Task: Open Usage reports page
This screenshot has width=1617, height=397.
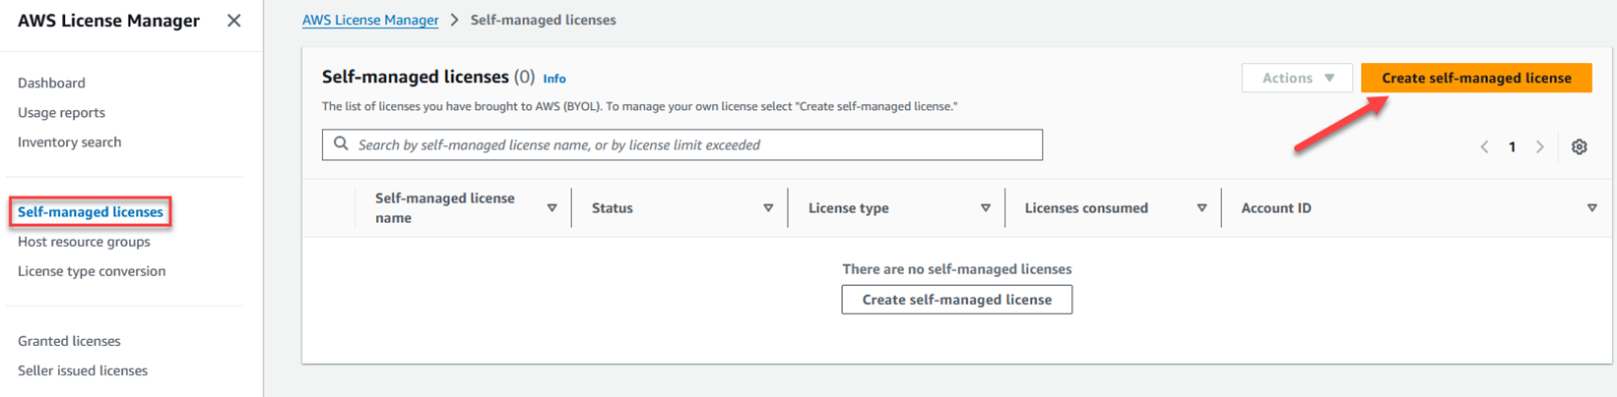Action: click(x=61, y=112)
